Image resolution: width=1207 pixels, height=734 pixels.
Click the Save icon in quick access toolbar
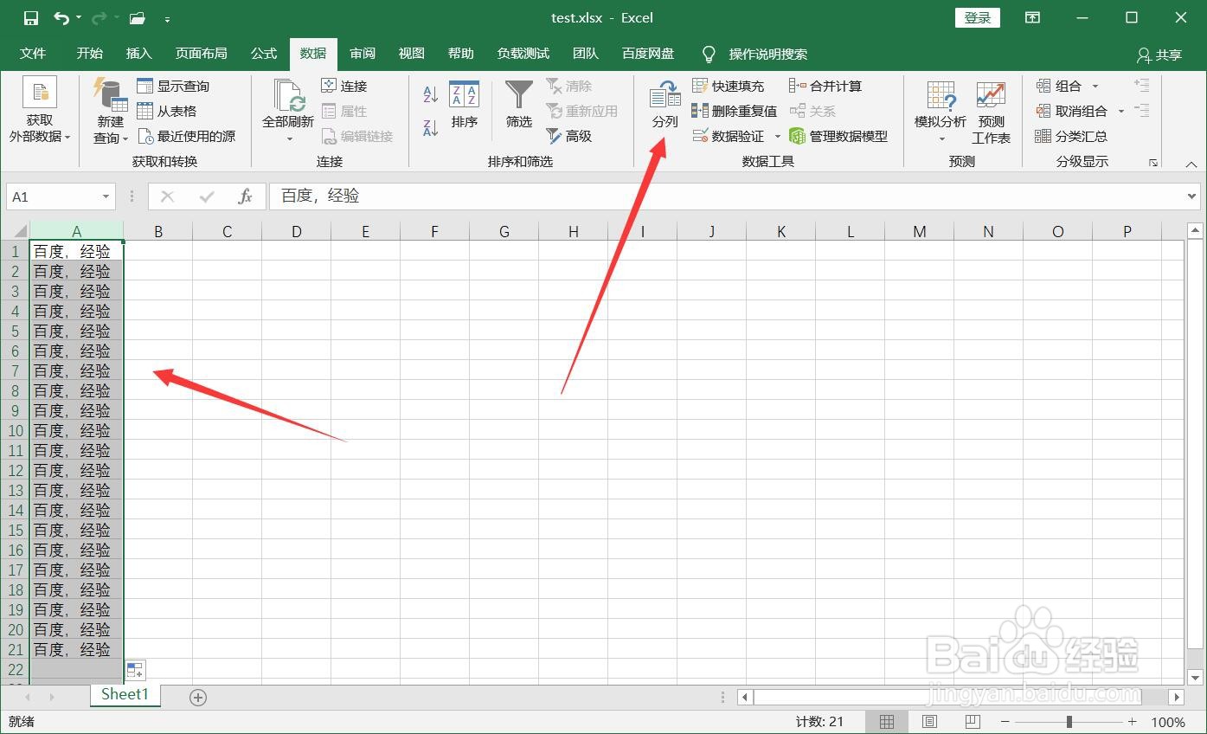[31, 18]
